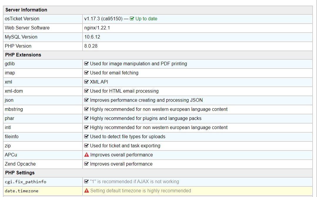
Task: Click the json extension name
Action: pyautogui.click(x=9, y=100)
